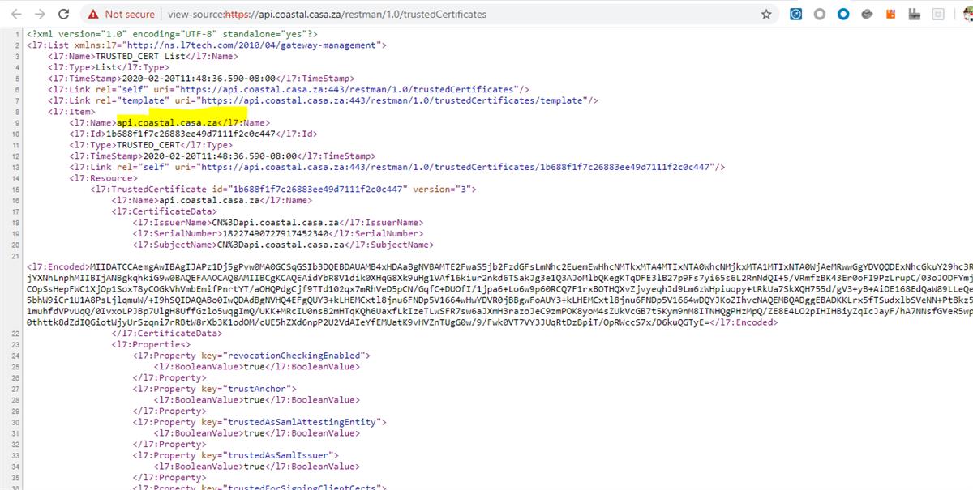Click the blue donut-shaped extension icon

841,14
